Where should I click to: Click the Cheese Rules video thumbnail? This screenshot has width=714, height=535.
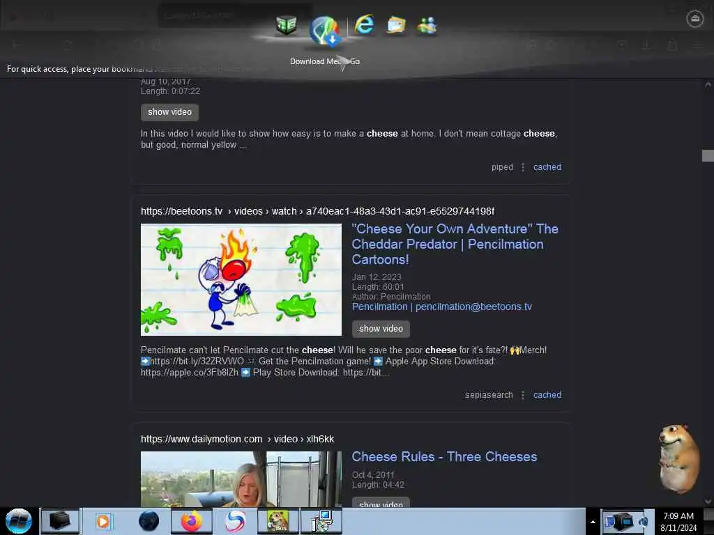[x=241, y=479]
